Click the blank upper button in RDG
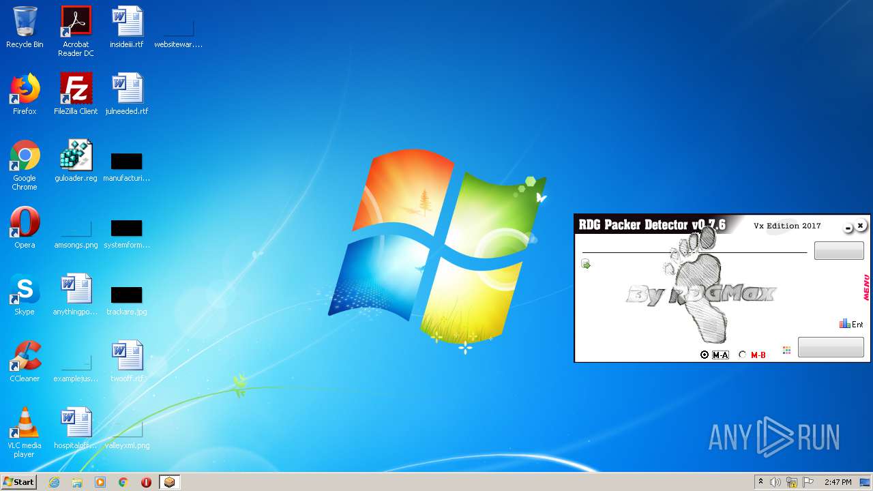This screenshot has height=491, width=873. tap(839, 250)
